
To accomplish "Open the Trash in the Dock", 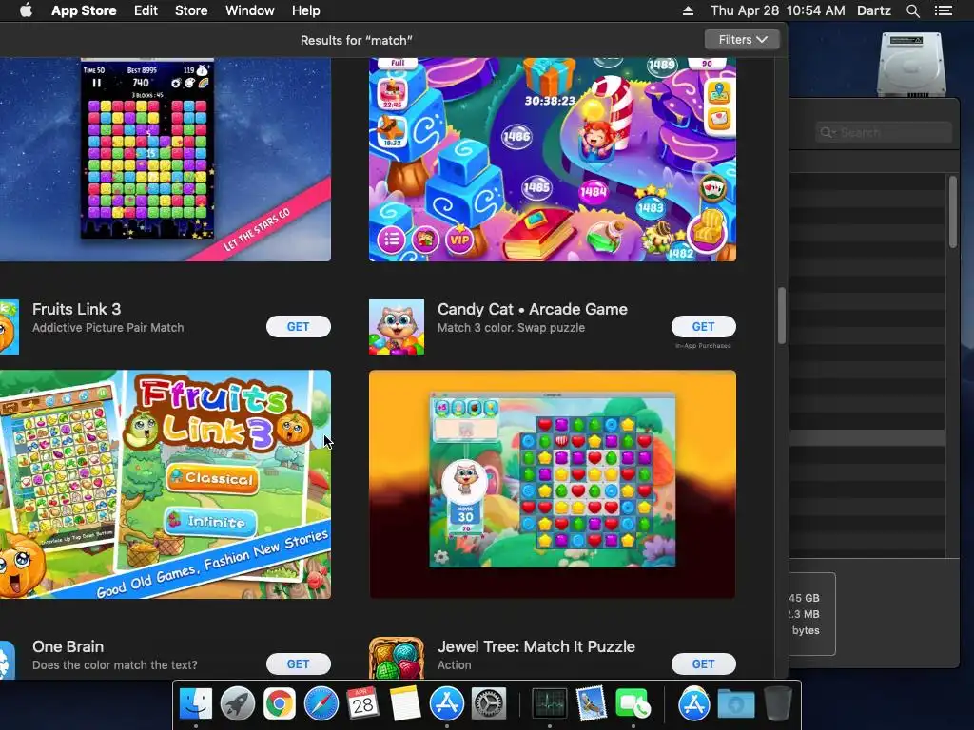I will tap(777, 704).
